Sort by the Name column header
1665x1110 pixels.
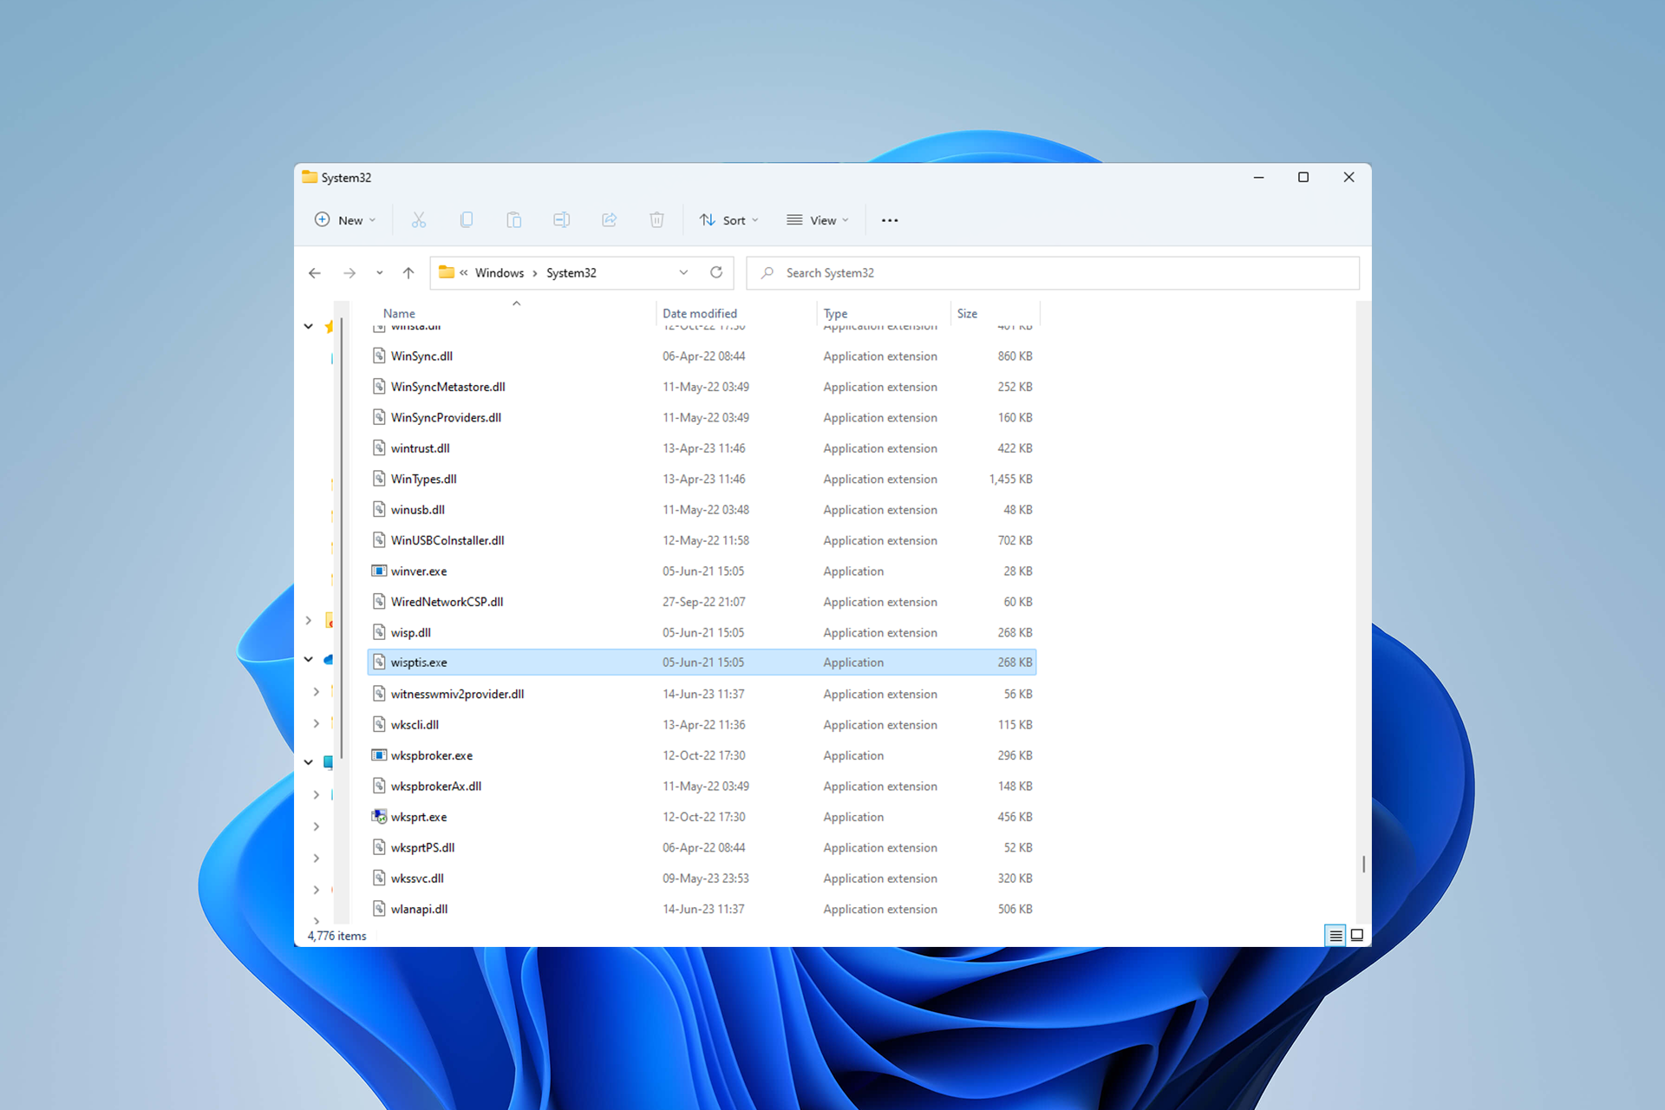399,313
